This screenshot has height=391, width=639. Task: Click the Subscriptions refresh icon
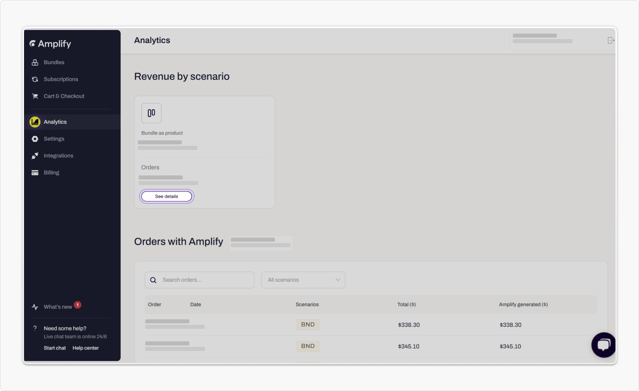pos(35,79)
